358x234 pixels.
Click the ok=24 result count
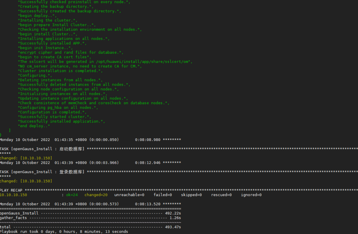click(72, 195)
